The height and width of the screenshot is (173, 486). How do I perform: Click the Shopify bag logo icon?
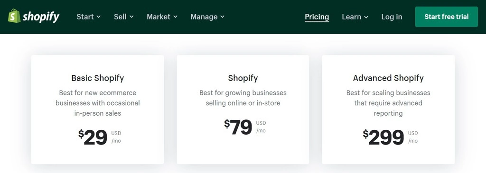(x=14, y=16)
